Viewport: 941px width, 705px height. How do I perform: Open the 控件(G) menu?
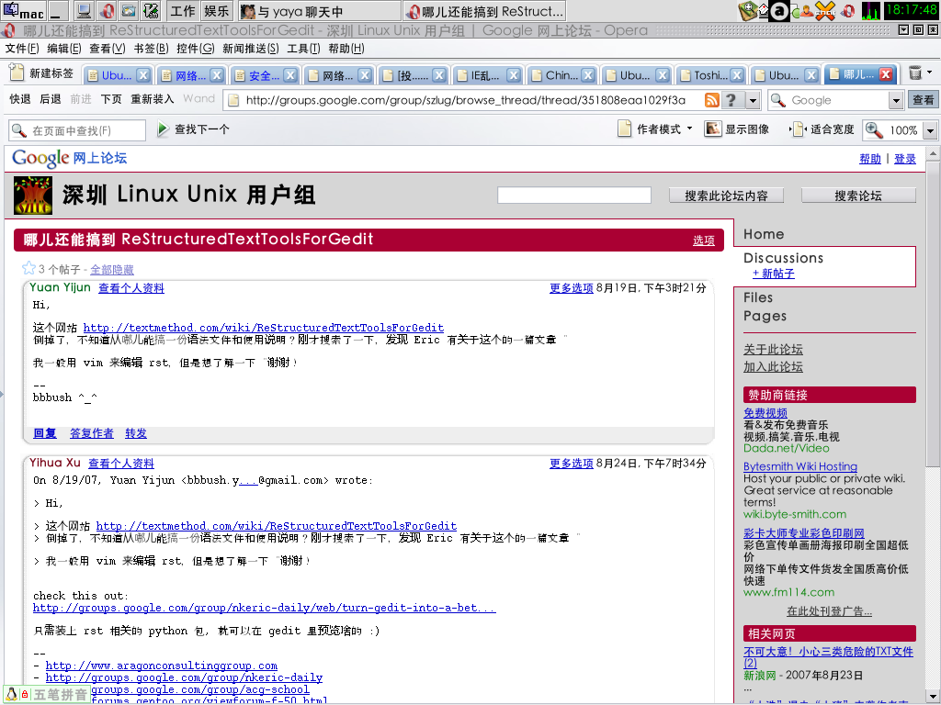click(x=196, y=49)
